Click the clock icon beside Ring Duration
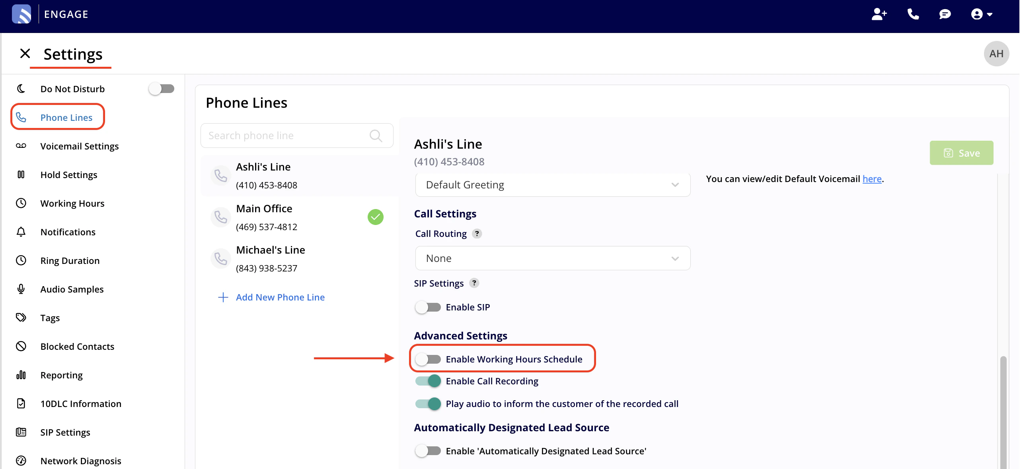Image resolution: width=1021 pixels, height=469 pixels. (x=21, y=260)
